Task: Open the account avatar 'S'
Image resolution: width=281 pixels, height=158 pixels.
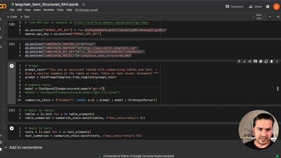Action: 276,7
